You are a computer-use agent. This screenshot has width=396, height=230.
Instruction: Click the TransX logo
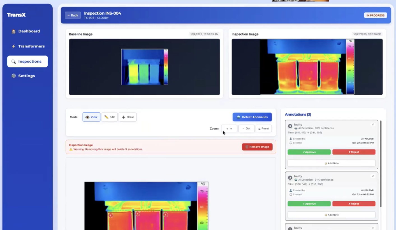coord(16,15)
